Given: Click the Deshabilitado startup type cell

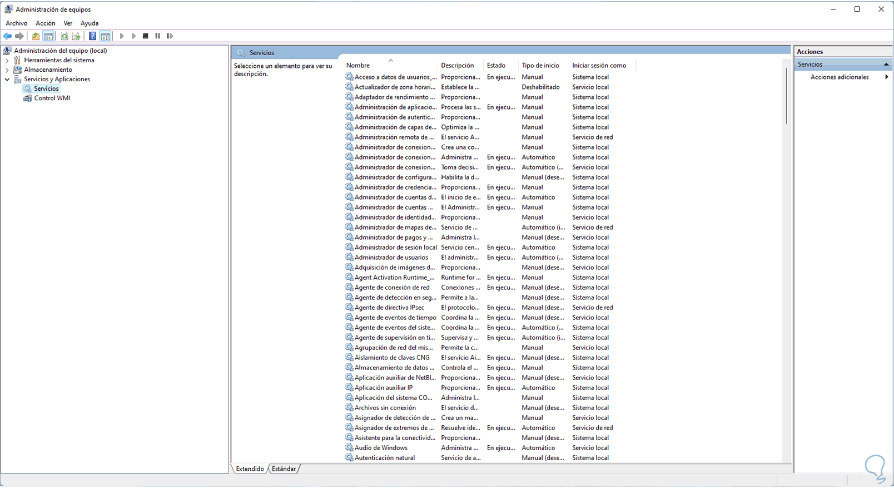Looking at the screenshot, I should [540, 87].
